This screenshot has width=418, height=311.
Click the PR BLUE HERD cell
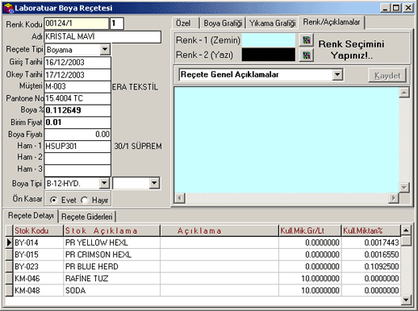(x=112, y=267)
